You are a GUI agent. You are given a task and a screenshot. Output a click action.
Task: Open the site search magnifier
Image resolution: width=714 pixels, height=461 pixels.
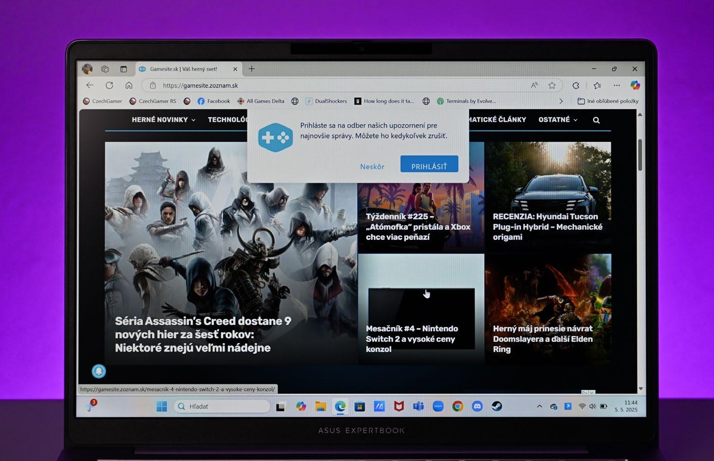click(596, 120)
